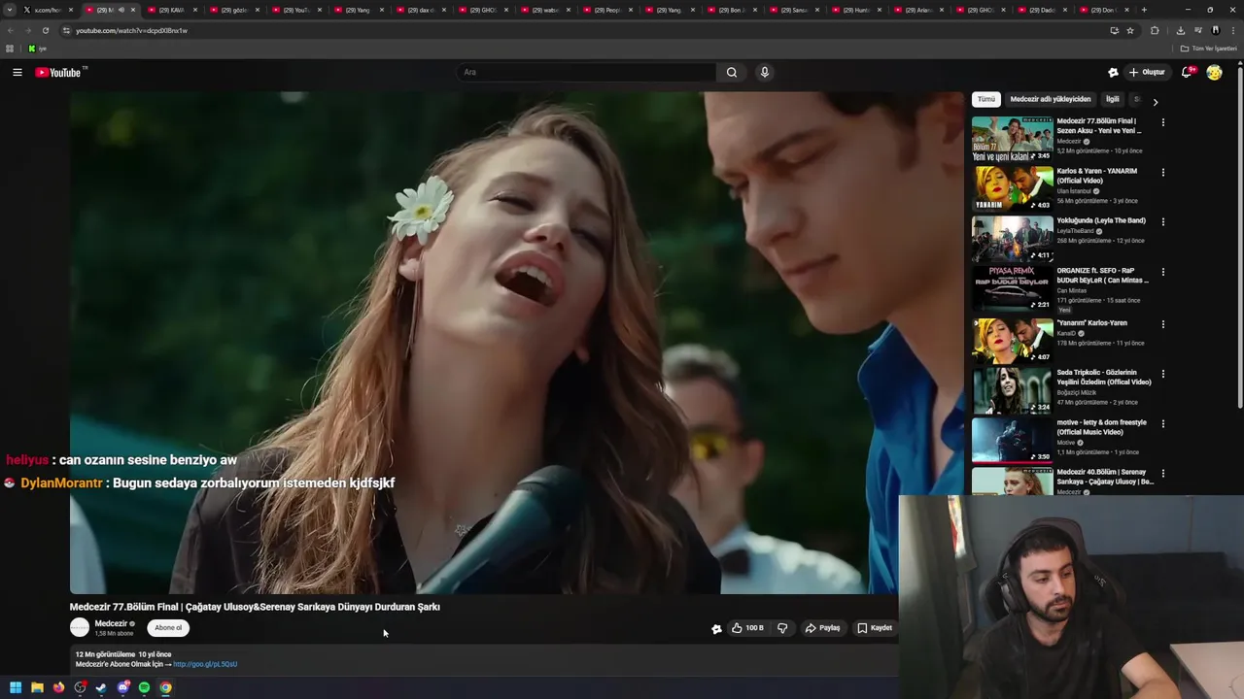Select the İlgili filter chip
1244x699 pixels.
tap(1113, 99)
